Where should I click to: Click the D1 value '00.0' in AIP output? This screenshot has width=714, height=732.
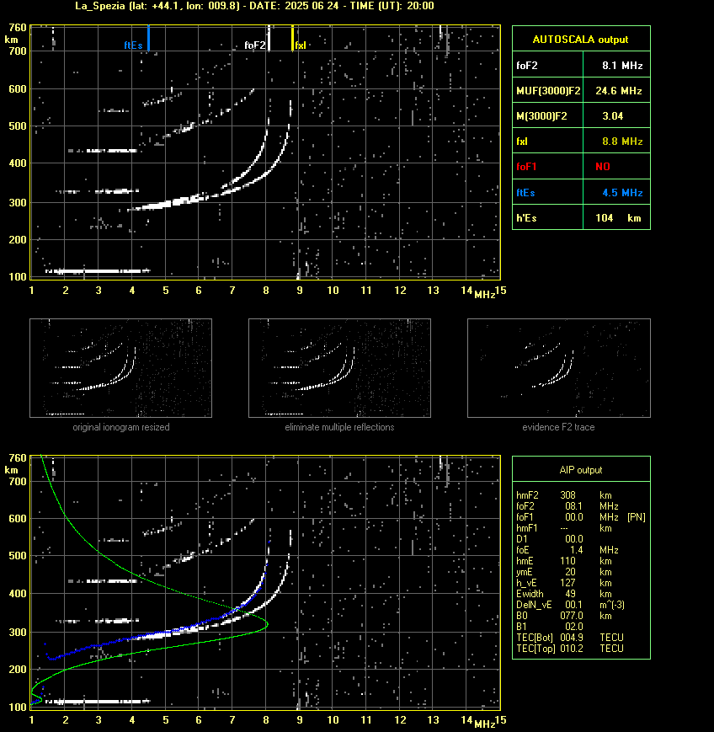click(x=574, y=539)
